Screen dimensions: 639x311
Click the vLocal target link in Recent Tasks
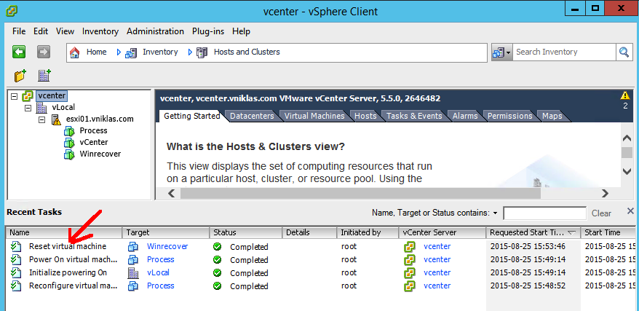point(158,272)
